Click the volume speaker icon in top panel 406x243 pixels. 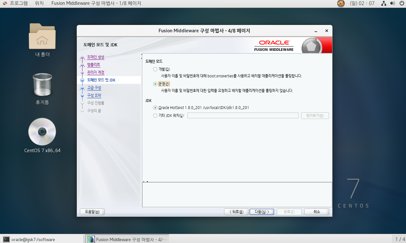tap(393, 4)
